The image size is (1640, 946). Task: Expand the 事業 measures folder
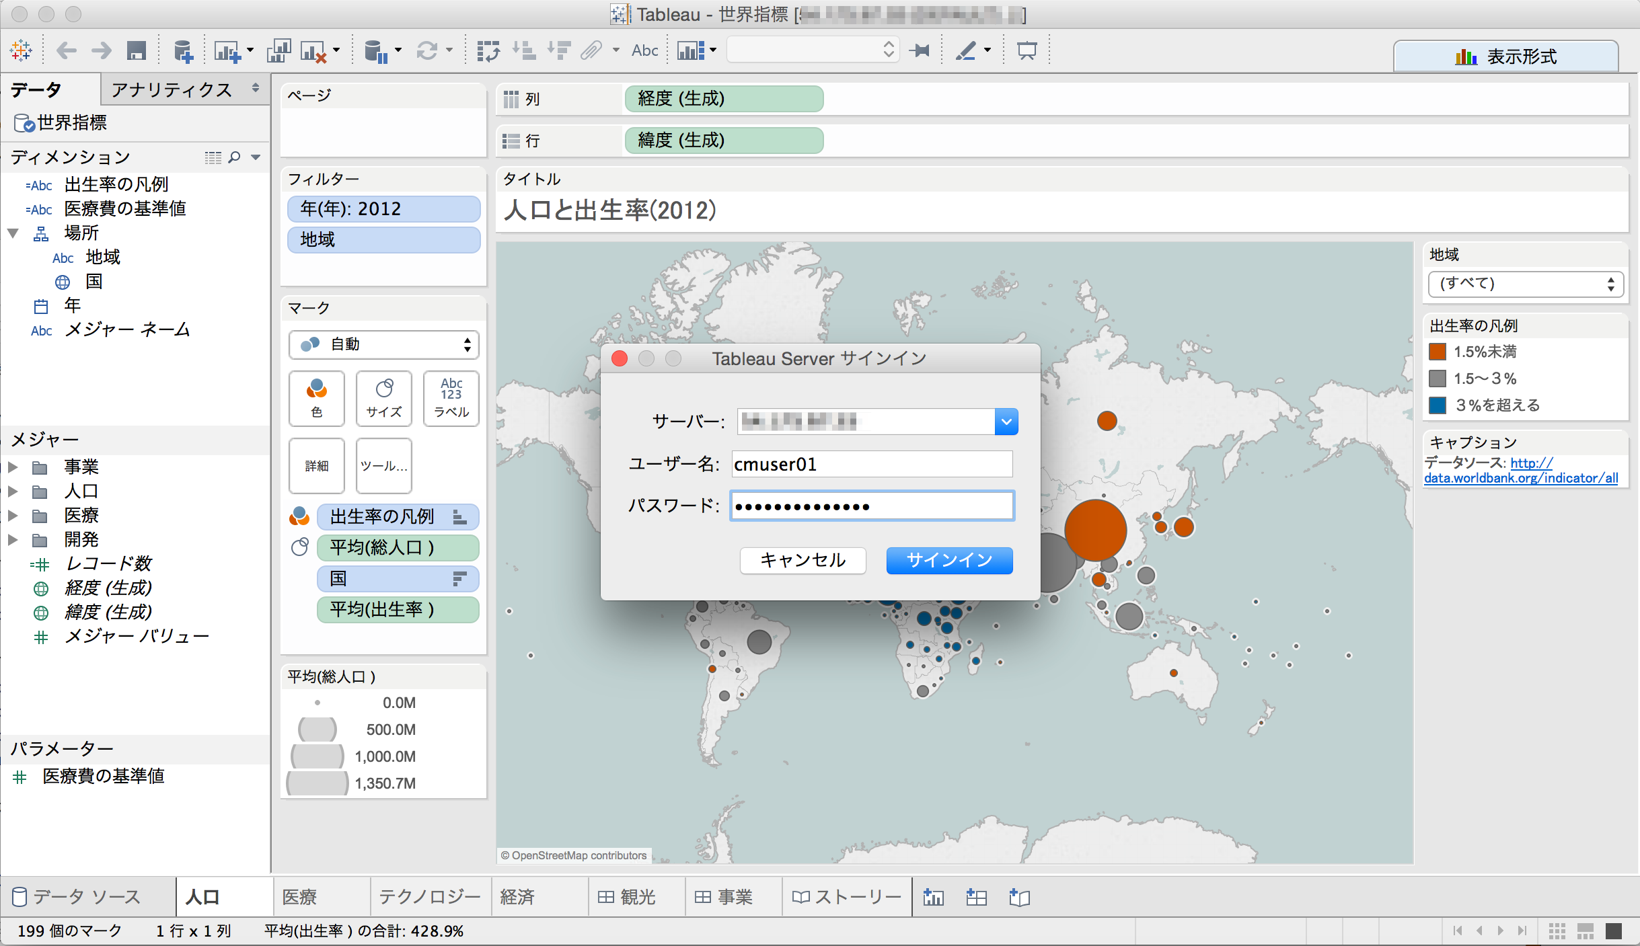click(x=13, y=467)
